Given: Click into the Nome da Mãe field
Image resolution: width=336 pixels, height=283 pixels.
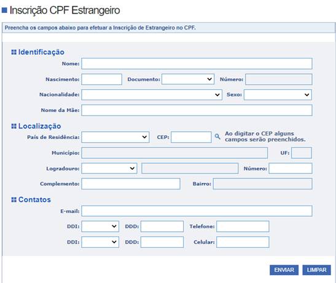Looking at the screenshot, I should point(197,110).
